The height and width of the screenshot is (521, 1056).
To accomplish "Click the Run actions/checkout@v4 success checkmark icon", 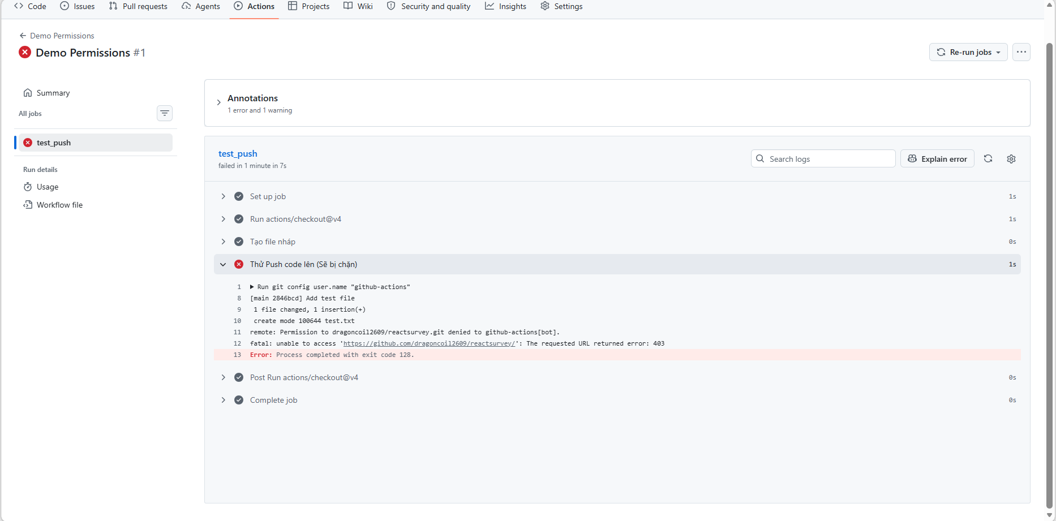I will (239, 219).
